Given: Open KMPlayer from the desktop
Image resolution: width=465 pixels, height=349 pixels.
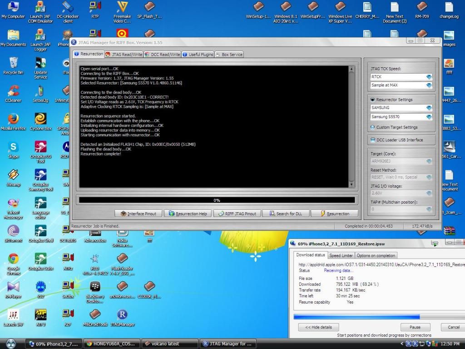Looking at the screenshot, I should point(13,289).
